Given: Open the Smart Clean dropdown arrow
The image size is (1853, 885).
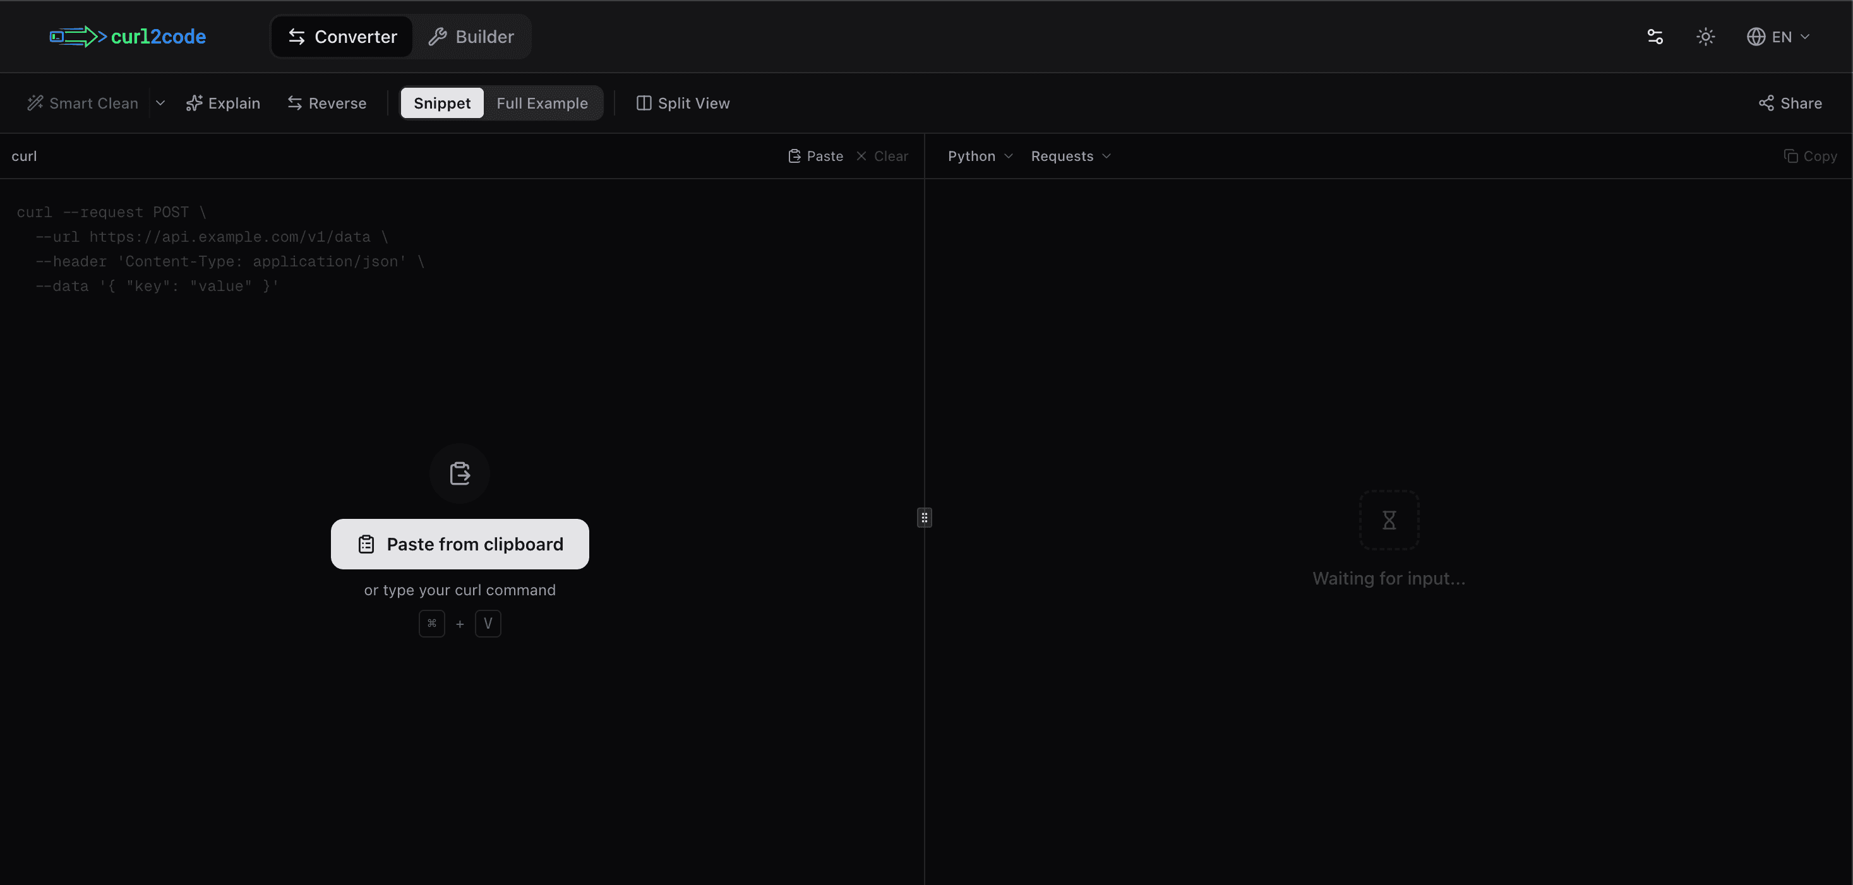Looking at the screenshot, I should (x=160, y=103).
